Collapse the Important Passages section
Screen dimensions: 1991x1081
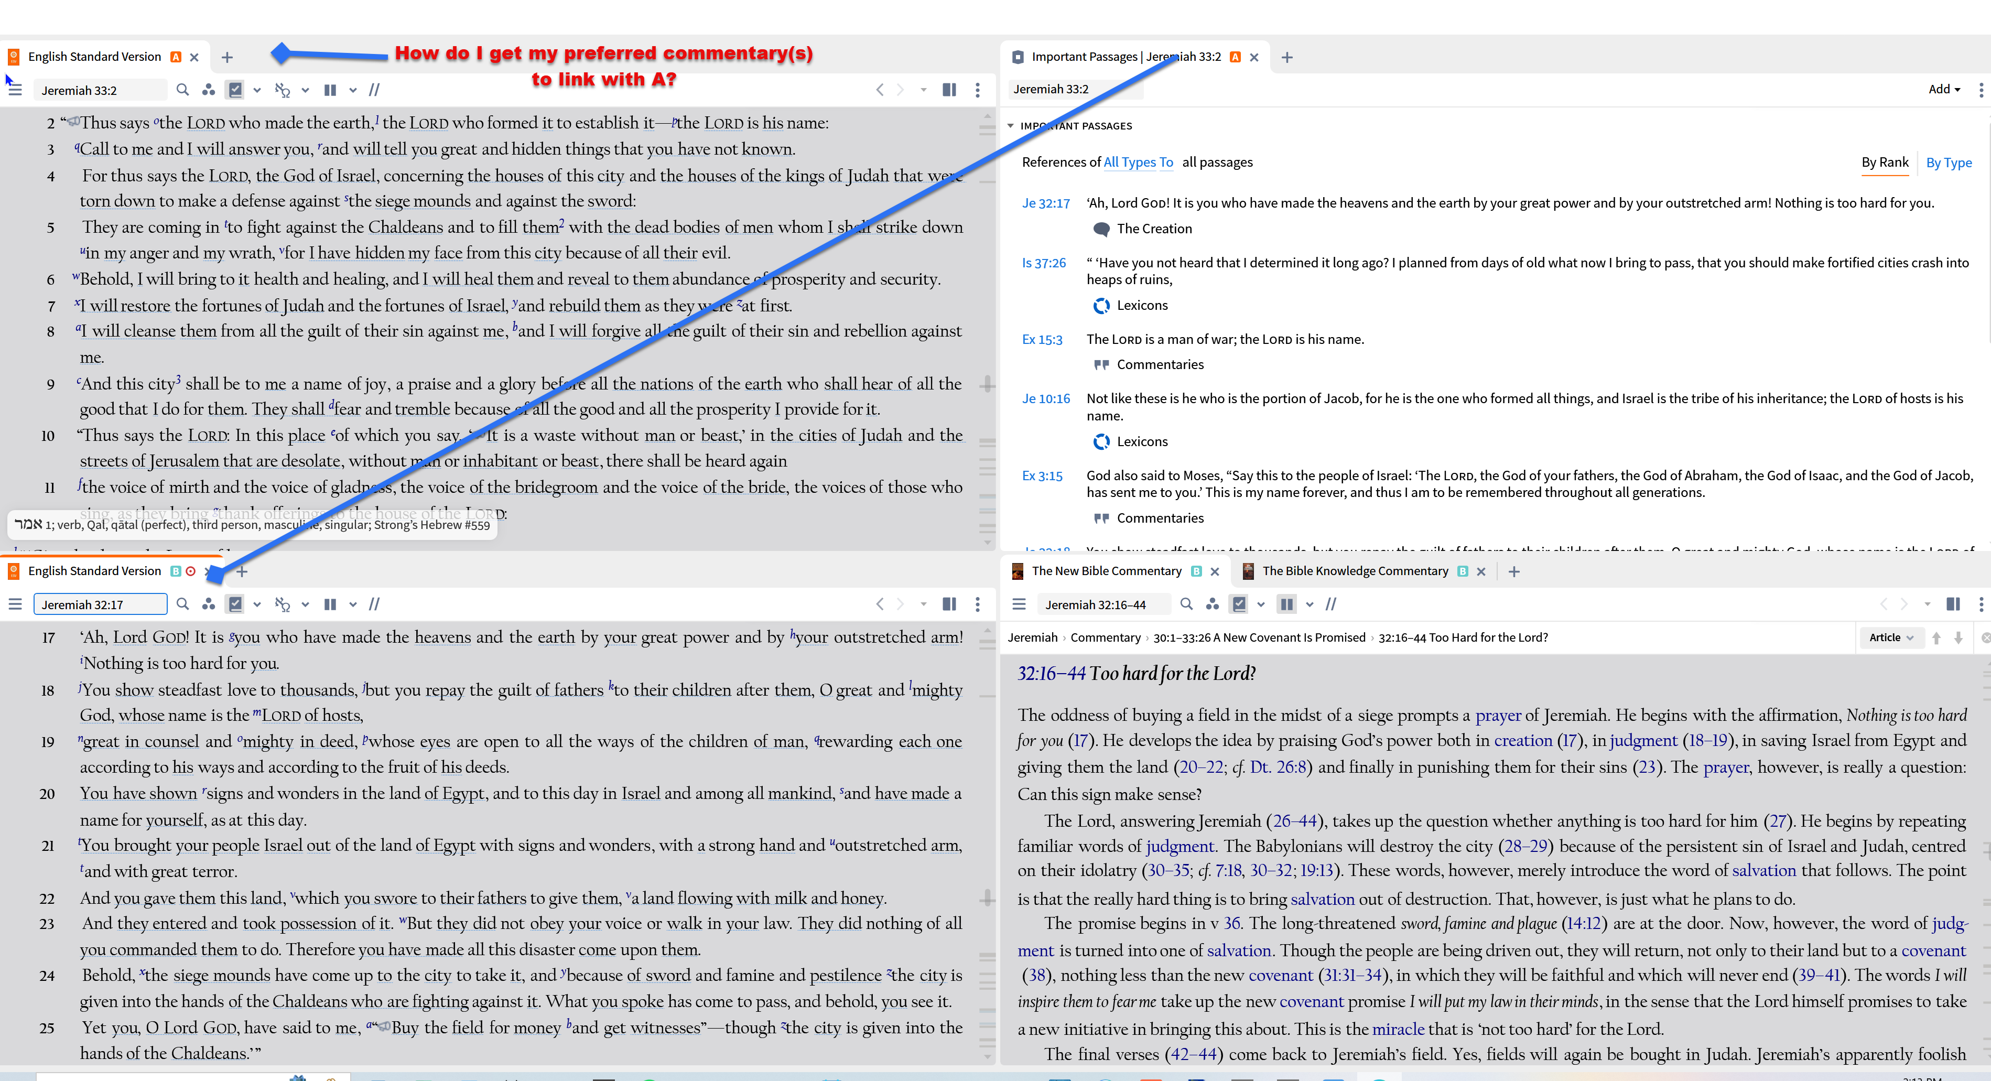click(1010, 126)
